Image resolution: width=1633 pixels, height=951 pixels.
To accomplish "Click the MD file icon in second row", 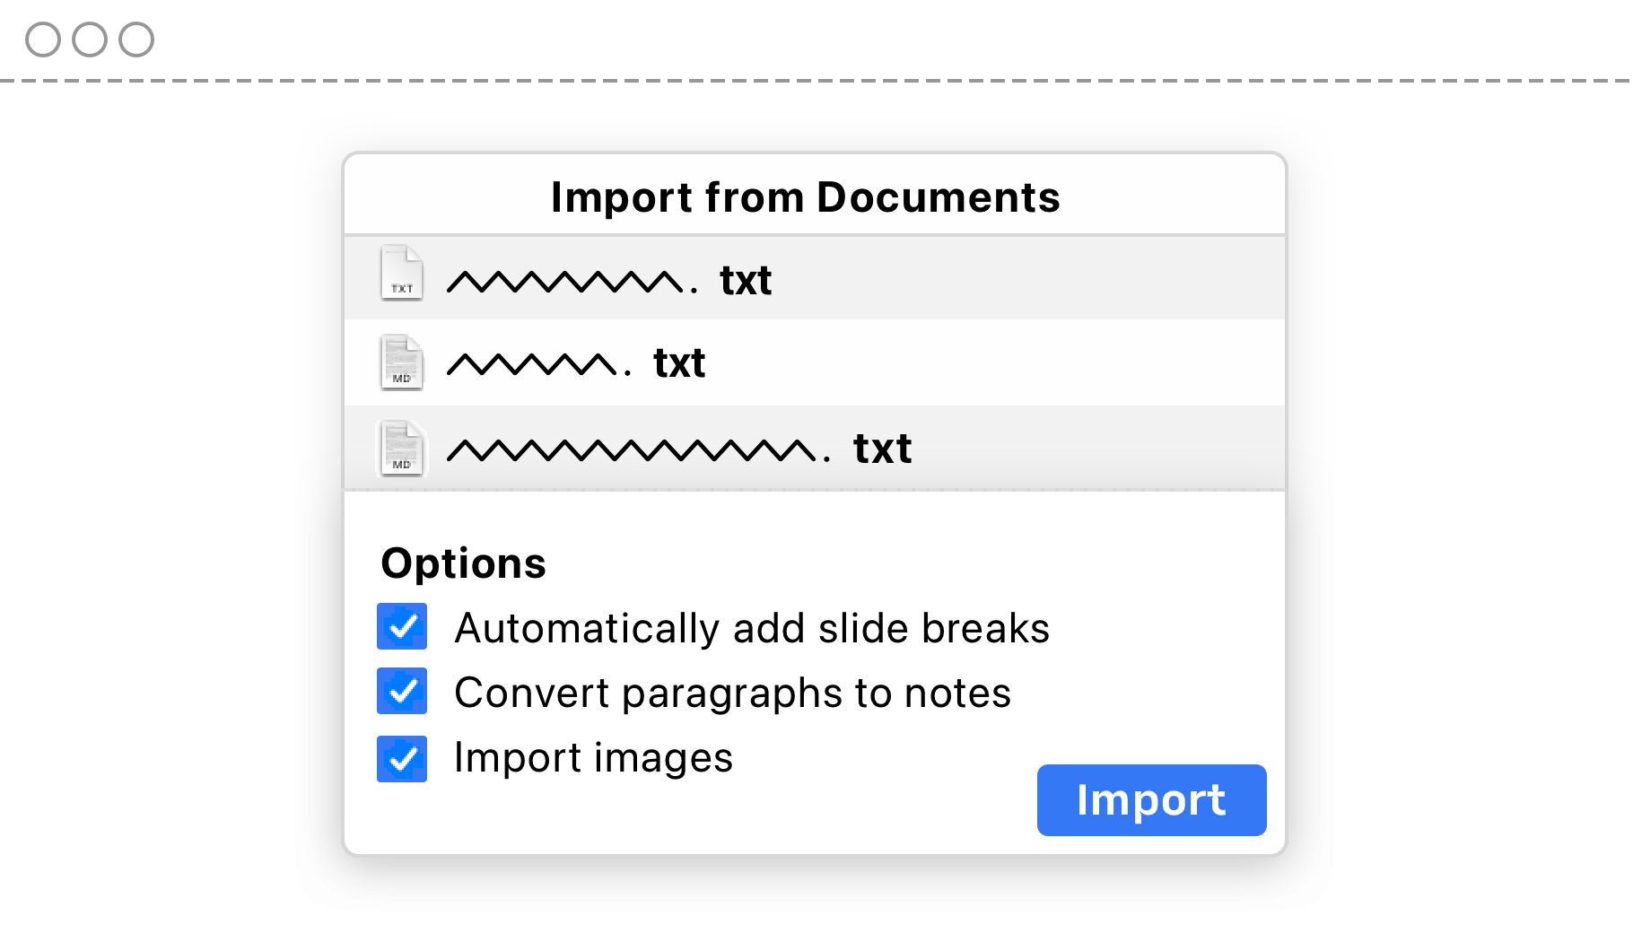I will click(x=402, y=362).
